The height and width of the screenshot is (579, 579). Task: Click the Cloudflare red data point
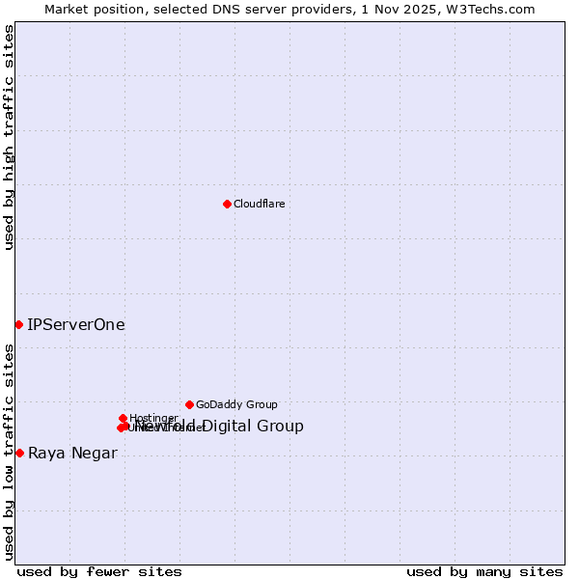(x=227, y=204)
